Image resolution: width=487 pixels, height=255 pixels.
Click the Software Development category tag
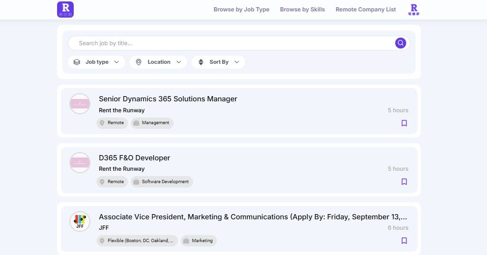point(162,182)
